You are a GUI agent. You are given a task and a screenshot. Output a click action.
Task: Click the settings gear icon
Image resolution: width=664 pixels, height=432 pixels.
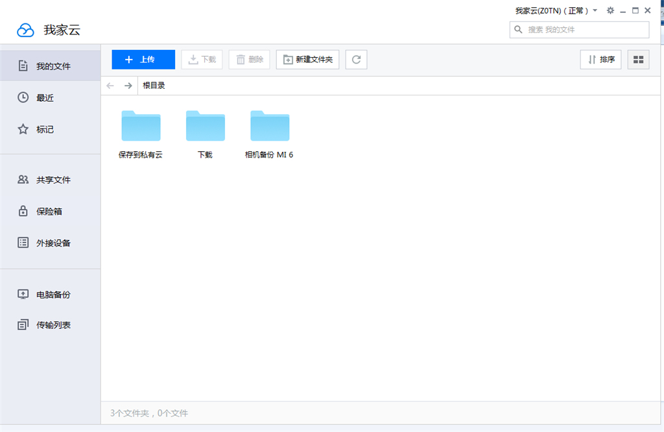(x=610, y=10)
